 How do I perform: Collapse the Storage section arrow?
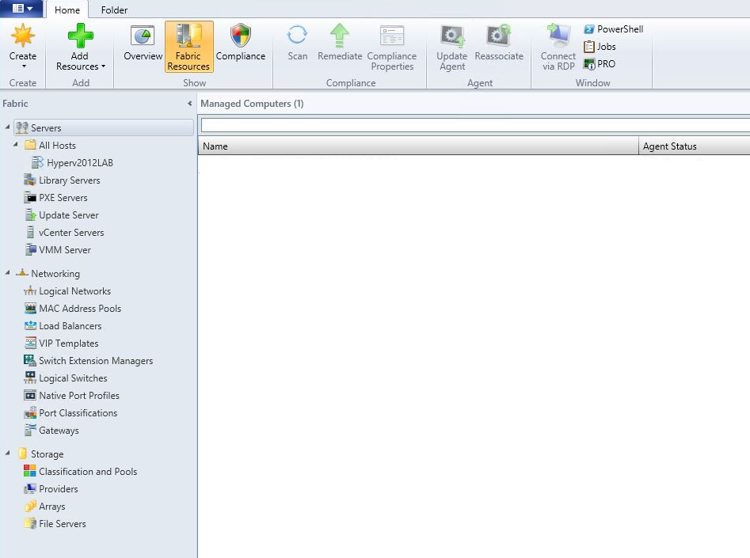tap(8, 454)
